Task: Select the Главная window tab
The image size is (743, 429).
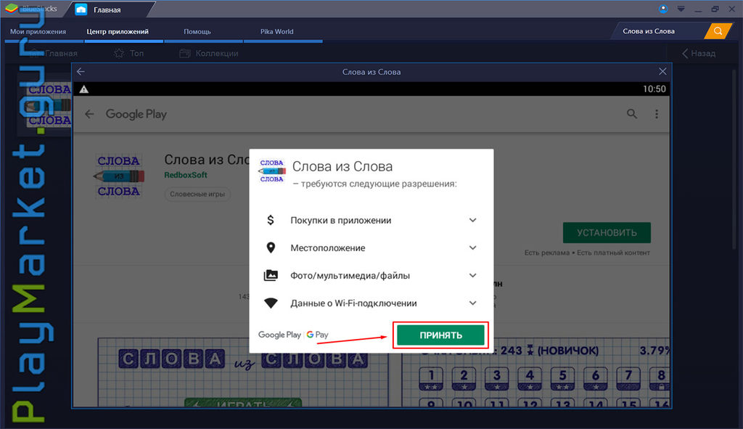Action: (107, 9)
